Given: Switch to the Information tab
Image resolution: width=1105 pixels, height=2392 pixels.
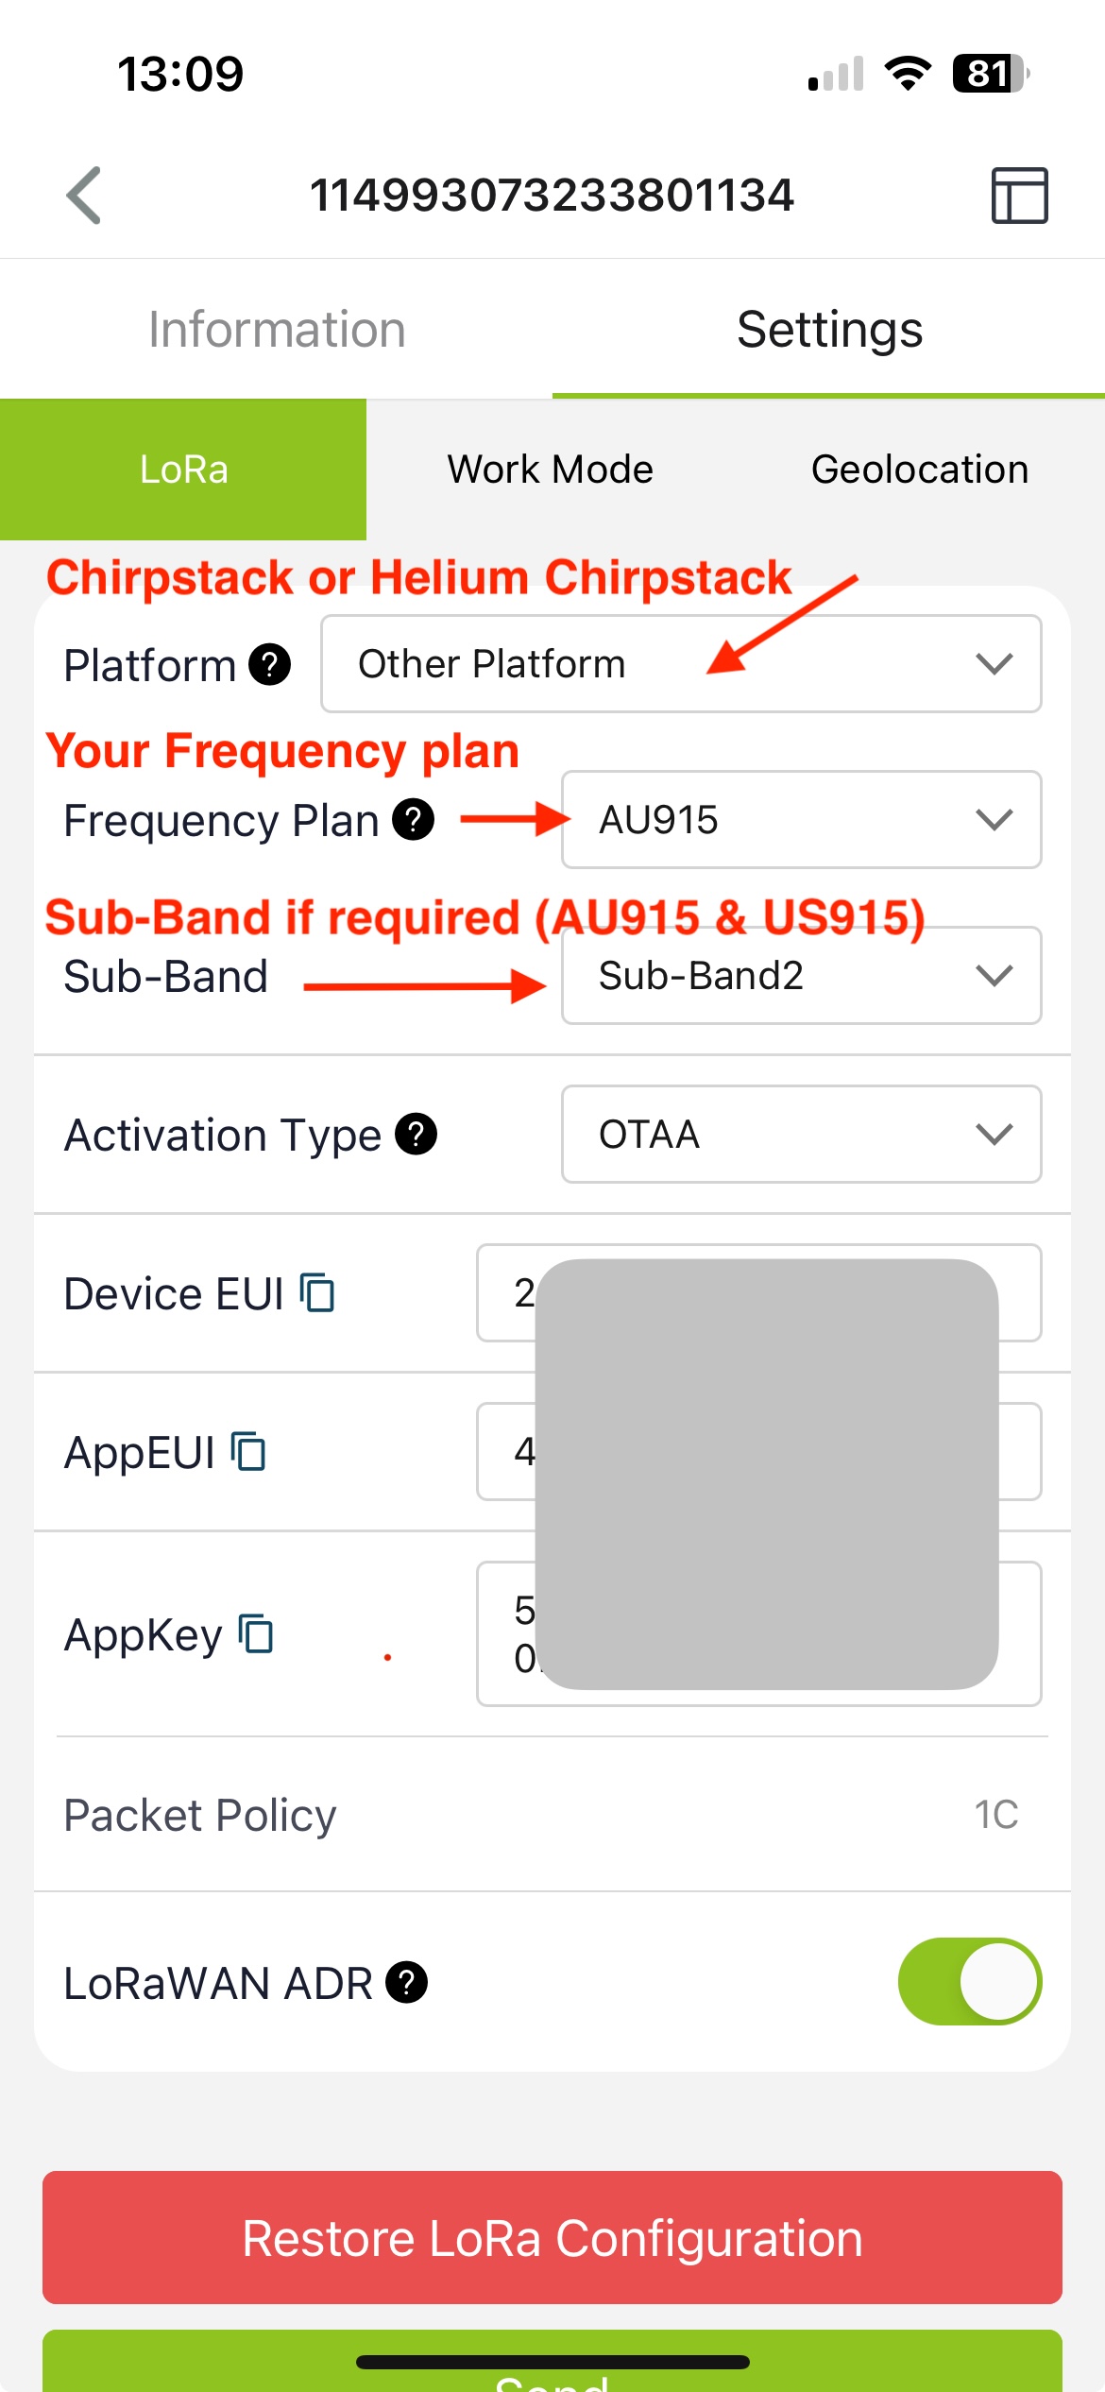Looking at the screenshot, I should point(277,329).
